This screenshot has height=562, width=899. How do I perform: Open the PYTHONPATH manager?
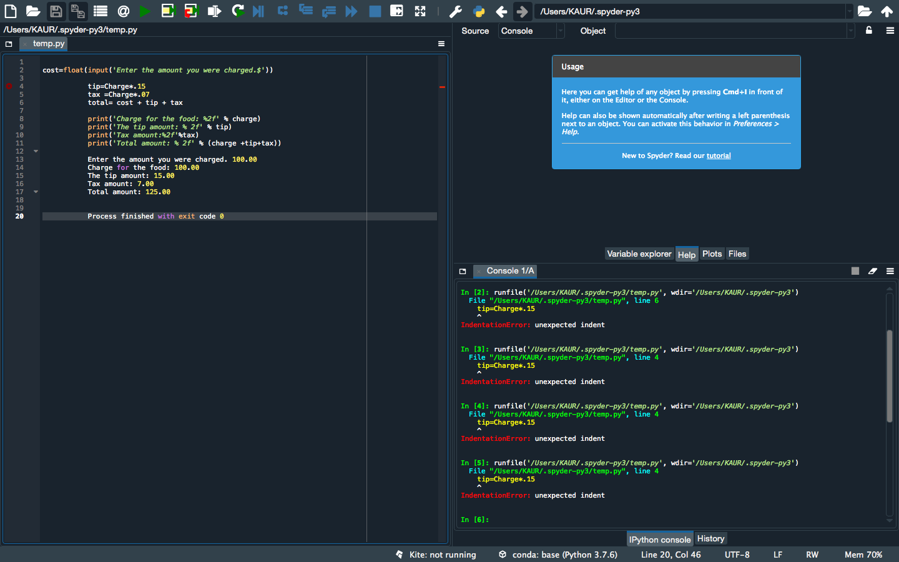coord(479,11)
